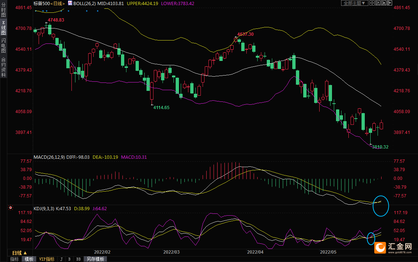Click the BB template button
Screen dimensions: 418x262
tap(78, 259)
